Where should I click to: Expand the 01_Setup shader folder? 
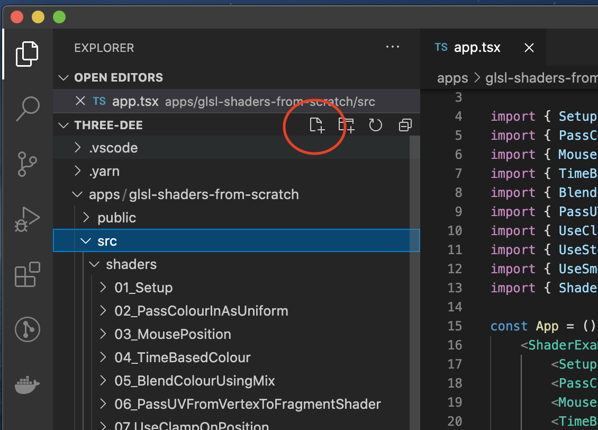pos(143,288)
